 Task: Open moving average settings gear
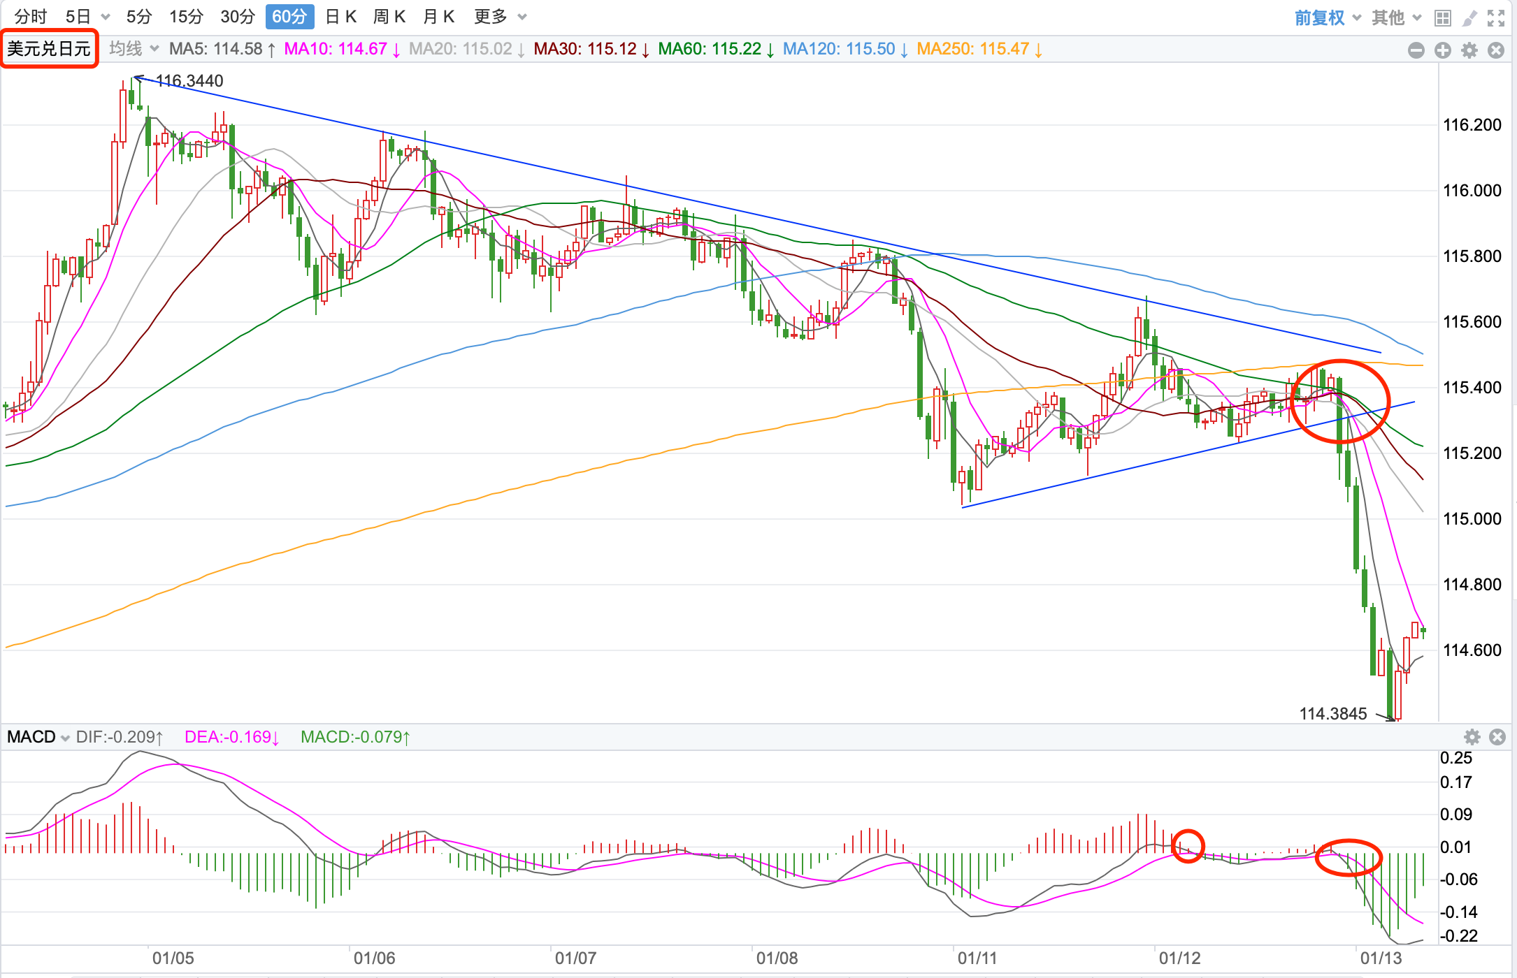click(1469, 50)
